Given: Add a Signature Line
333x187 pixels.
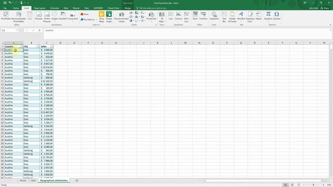Looking at the screenshot, I should pyautogui.click(x=250, y=17).
